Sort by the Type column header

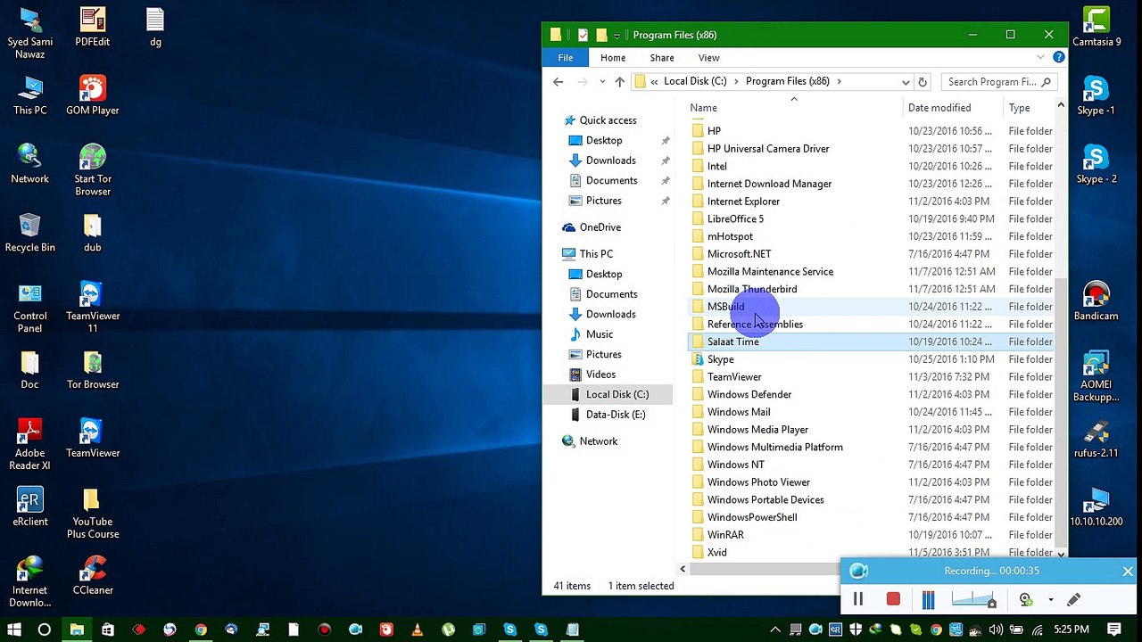click(x=1019, y=108)
